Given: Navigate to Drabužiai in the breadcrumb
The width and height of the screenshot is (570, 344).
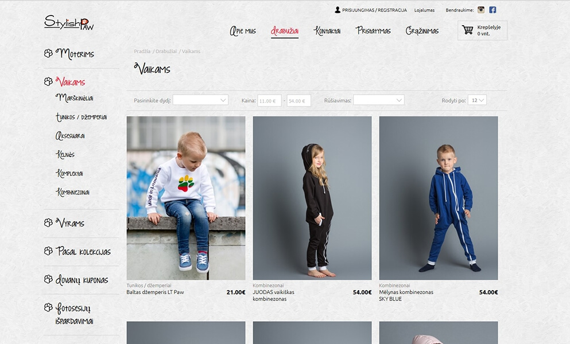Looking at the screenshot, I should tap(166, 52).
